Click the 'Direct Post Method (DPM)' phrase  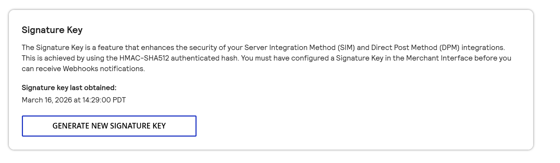[415, 48]
